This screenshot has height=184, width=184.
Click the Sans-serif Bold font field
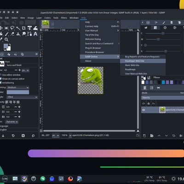[x=22, y=65]
